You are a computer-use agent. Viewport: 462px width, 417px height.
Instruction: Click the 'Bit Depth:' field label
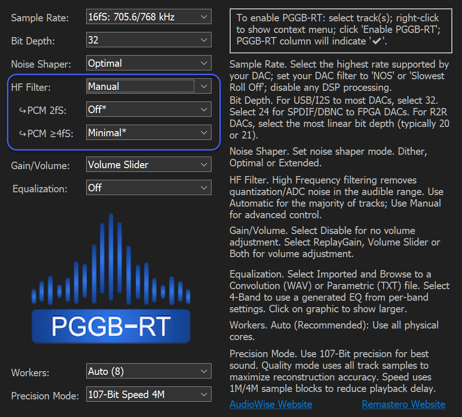pos(33,41)
